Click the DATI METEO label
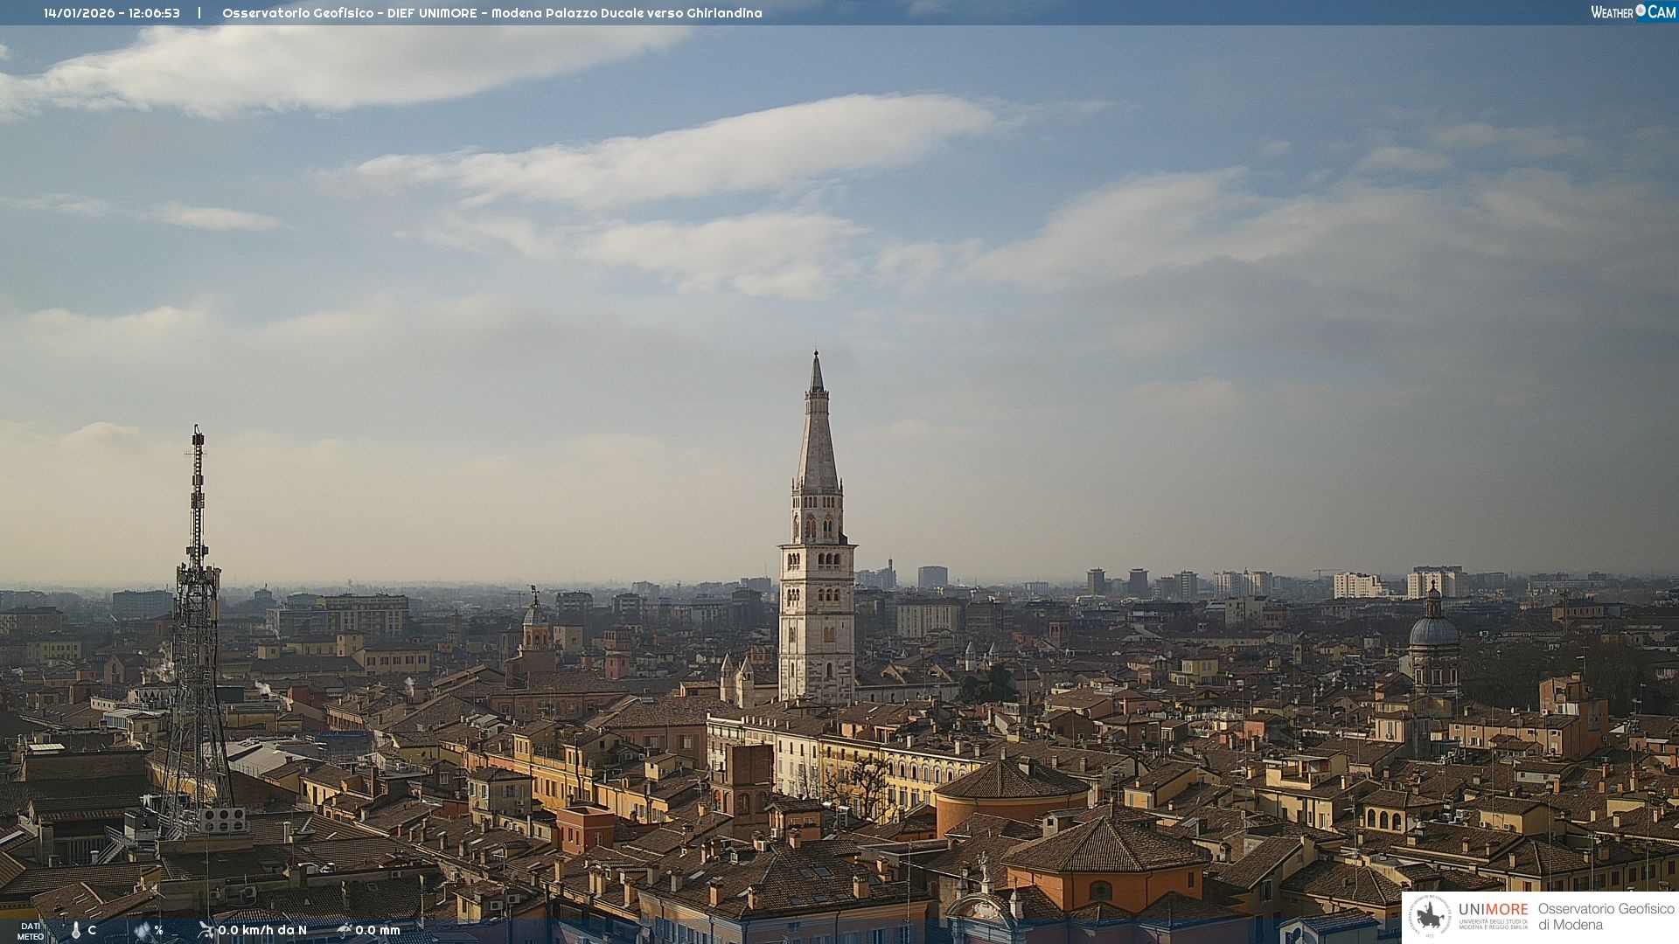1679x944 pixels. 31,931
